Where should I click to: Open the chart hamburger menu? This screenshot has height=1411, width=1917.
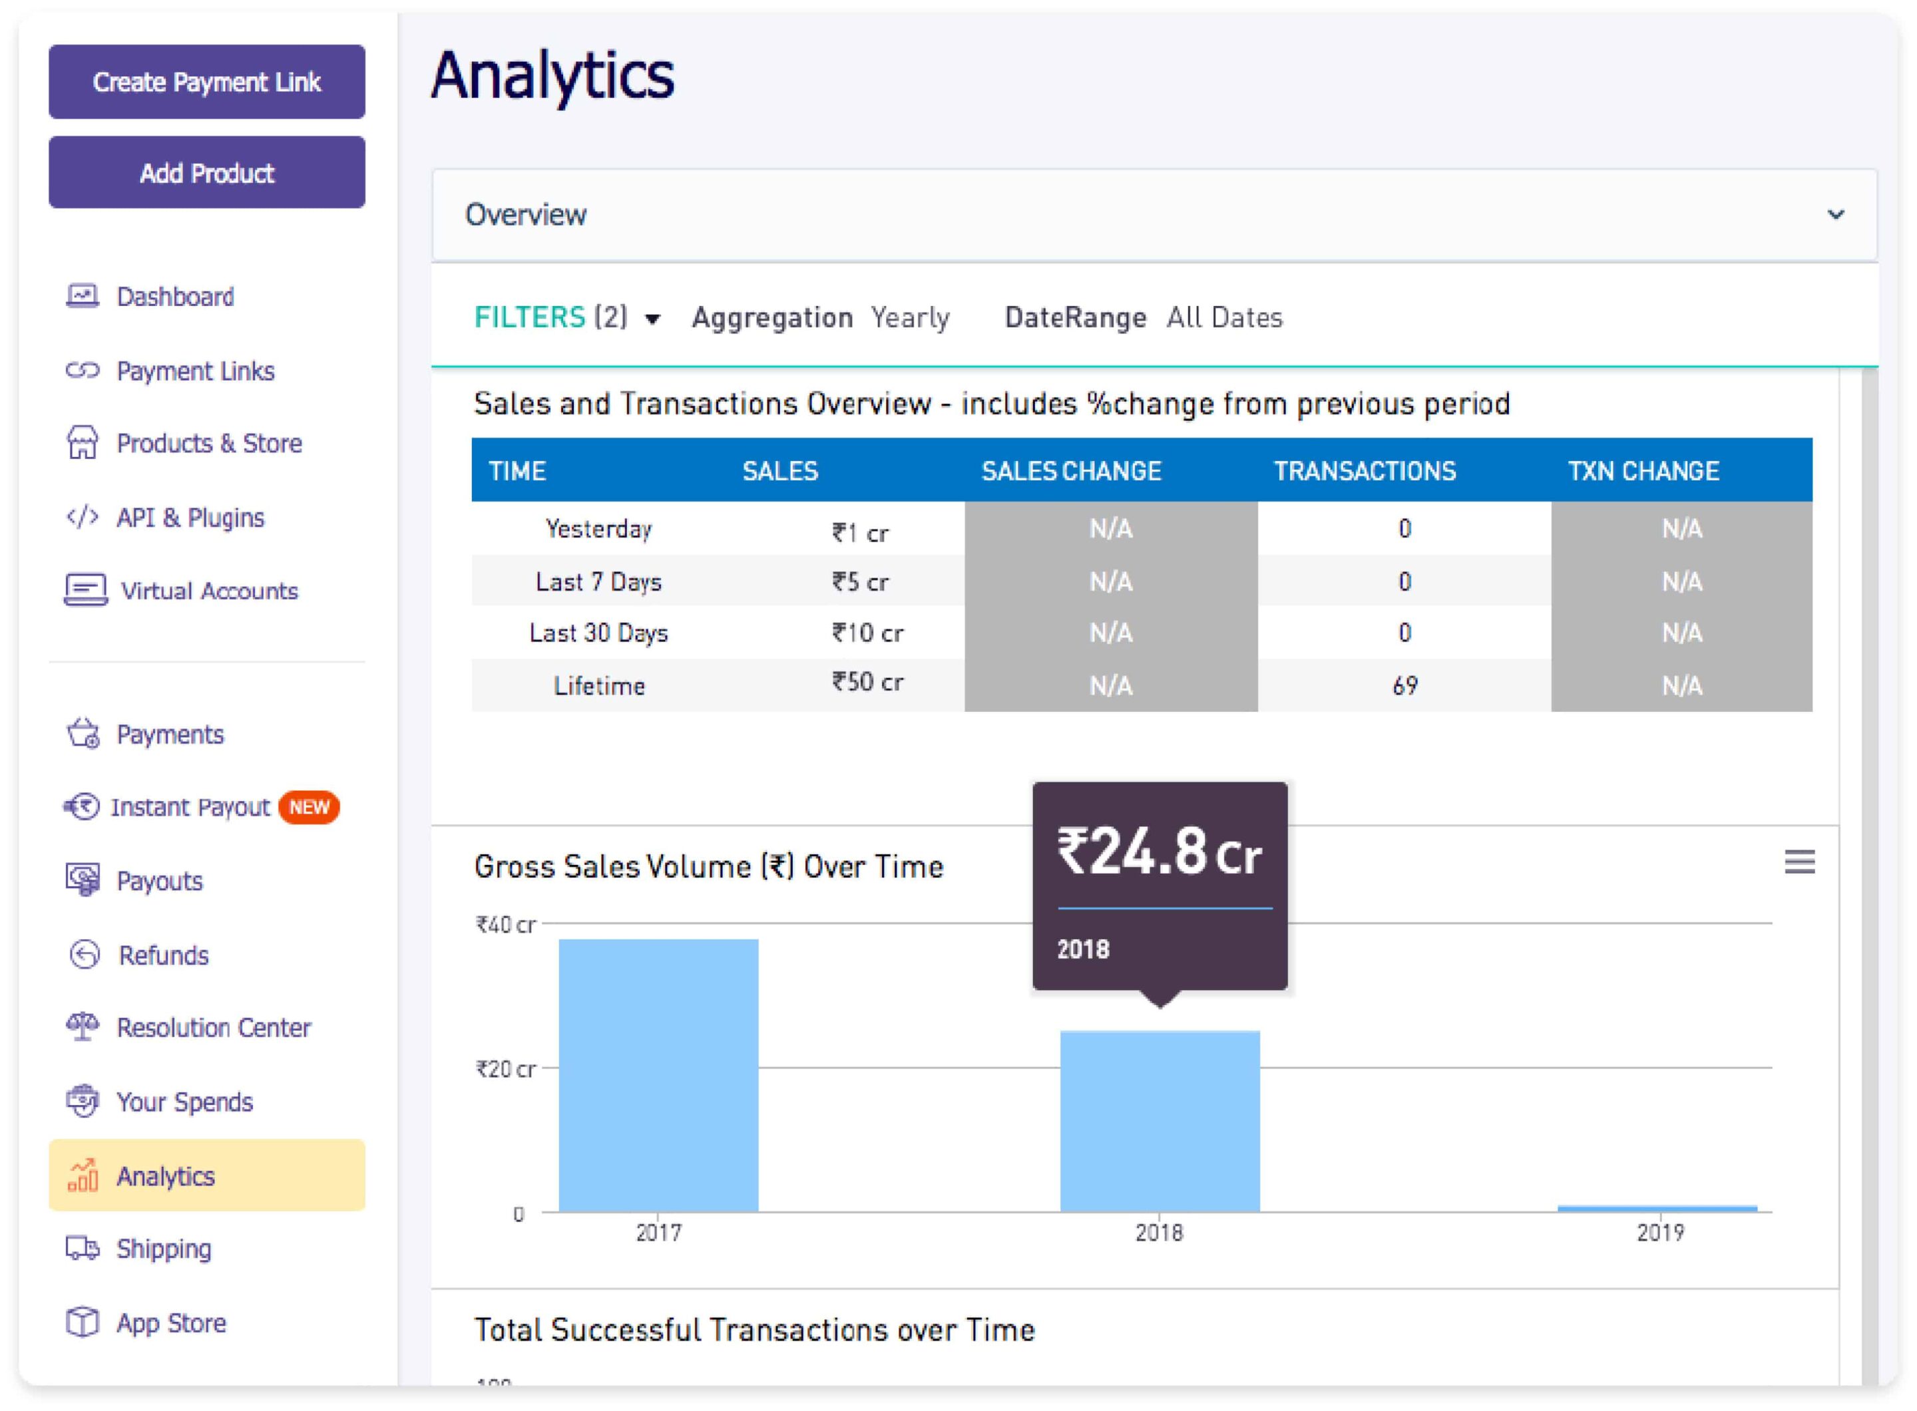coord(1799,862)
